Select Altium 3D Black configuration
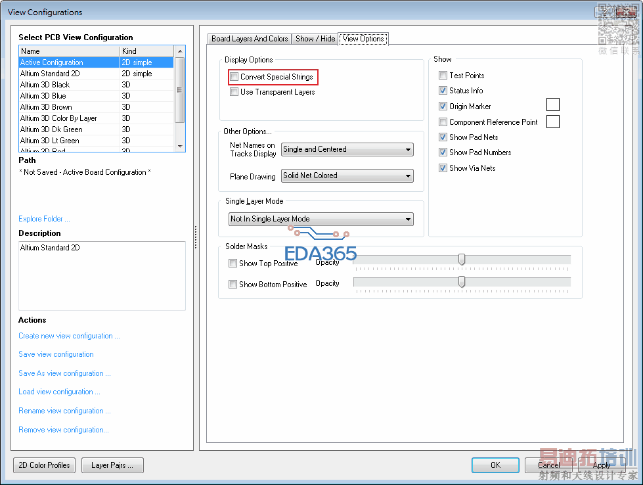The width and height of the screenshot is (643, 485). pos(97,85)
